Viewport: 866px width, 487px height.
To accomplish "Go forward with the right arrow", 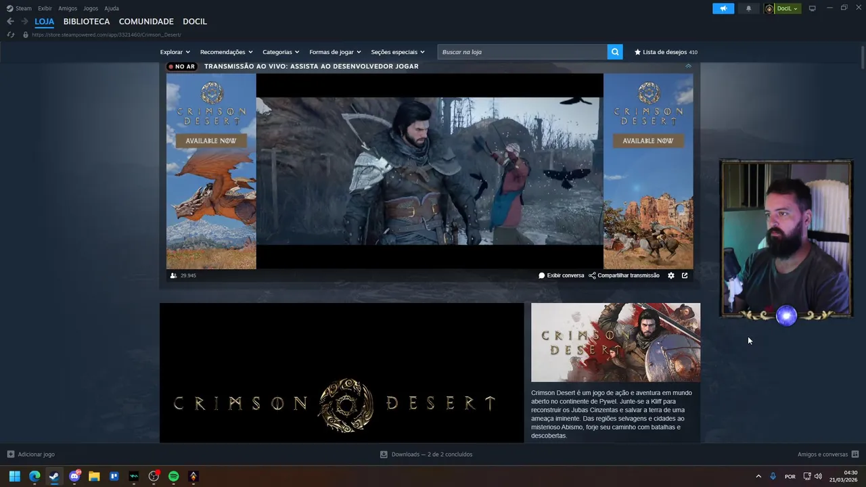I will pos(24,22).
